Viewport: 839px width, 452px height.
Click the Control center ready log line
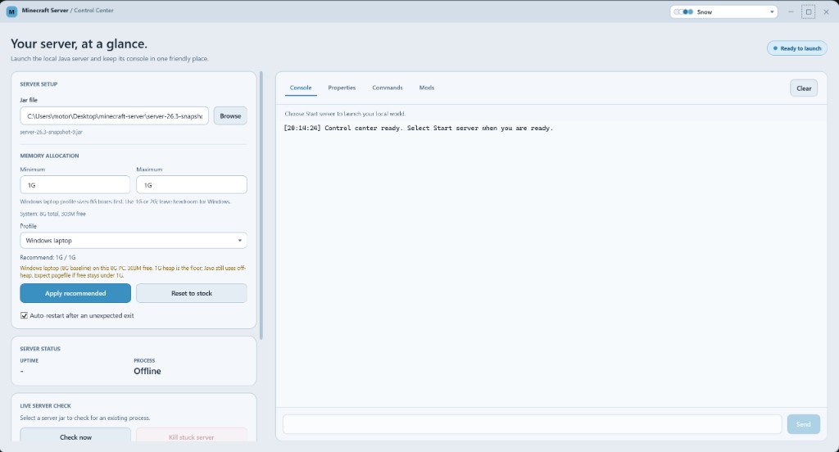[419, 129]
